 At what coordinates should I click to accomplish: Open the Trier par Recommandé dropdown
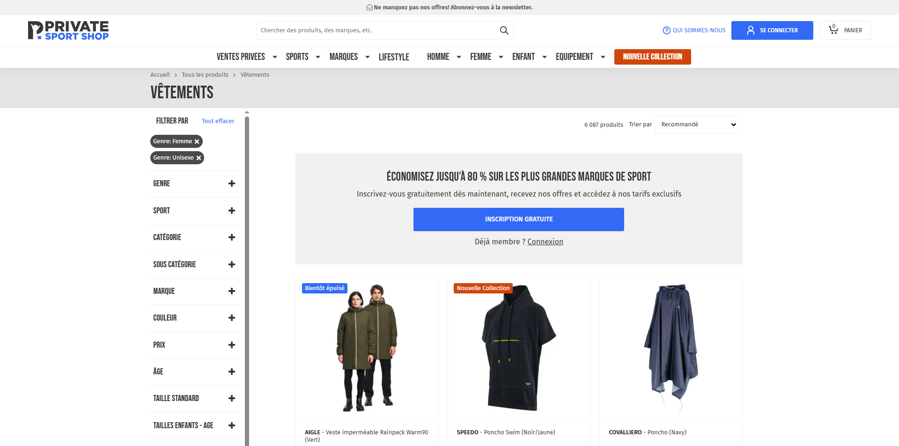coord(698,124)
